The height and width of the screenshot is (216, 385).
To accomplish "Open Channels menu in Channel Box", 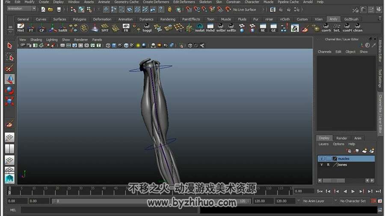I will pos(324,52).
